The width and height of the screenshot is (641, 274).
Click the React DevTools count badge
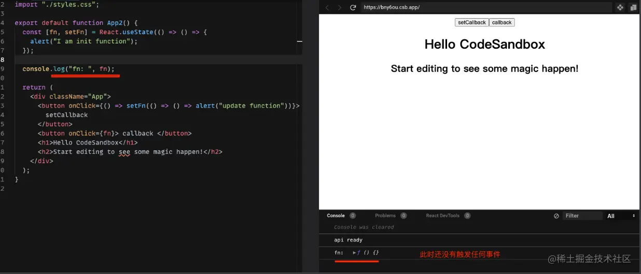[x=467, y=215]
